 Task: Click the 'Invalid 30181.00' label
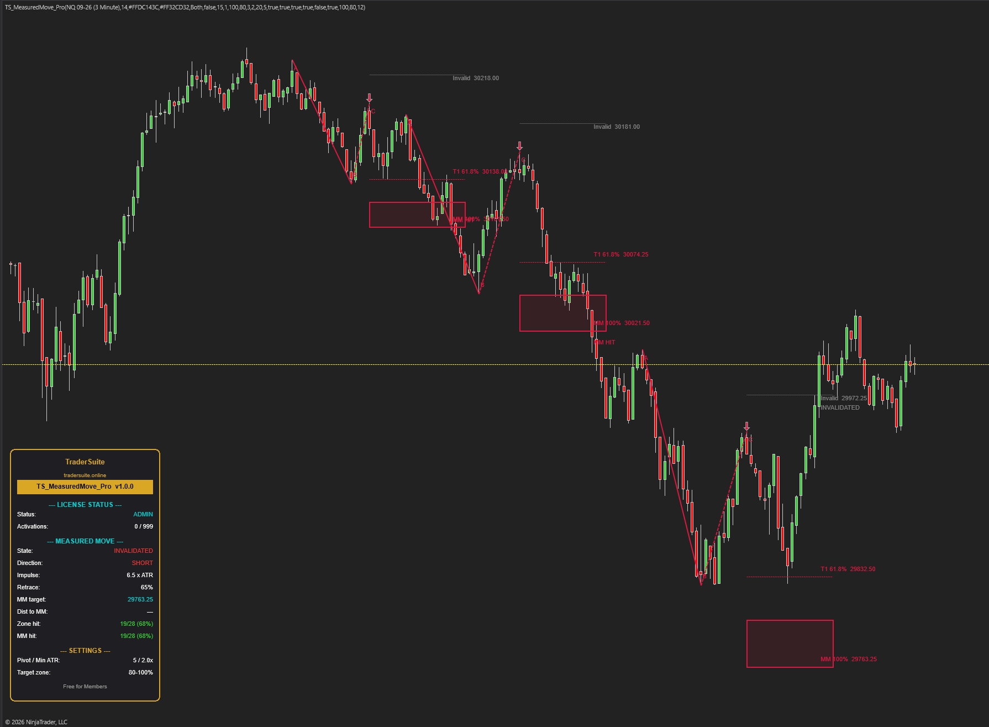(x=617, y=127)
